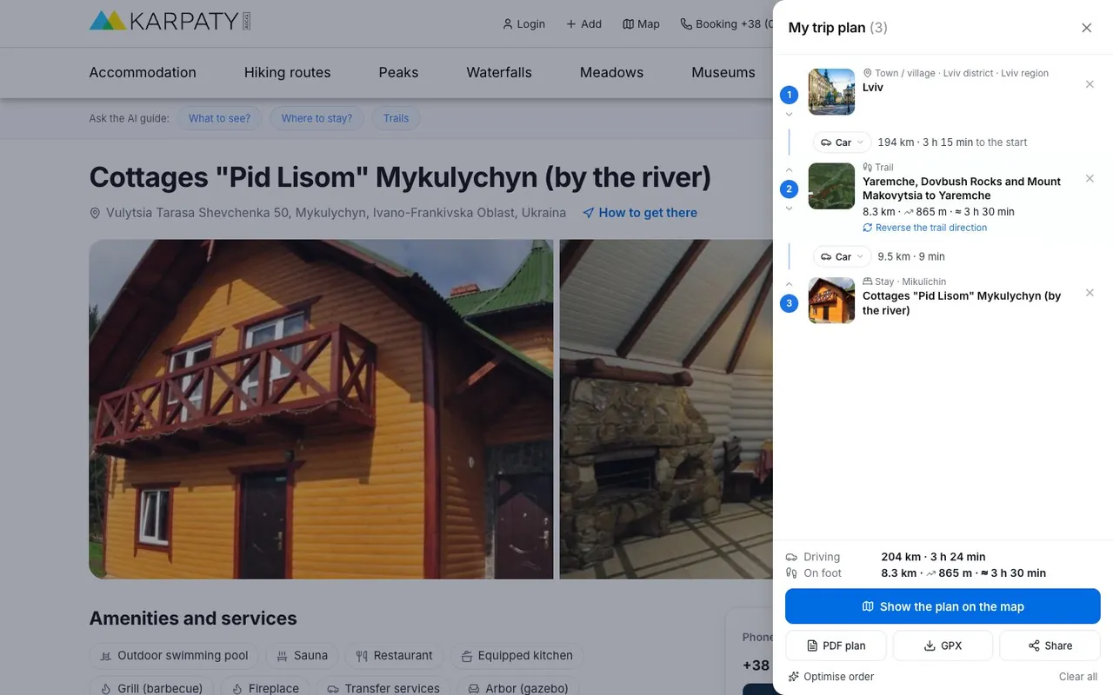Move Lviv stop down in order

[x=789, y=115]
